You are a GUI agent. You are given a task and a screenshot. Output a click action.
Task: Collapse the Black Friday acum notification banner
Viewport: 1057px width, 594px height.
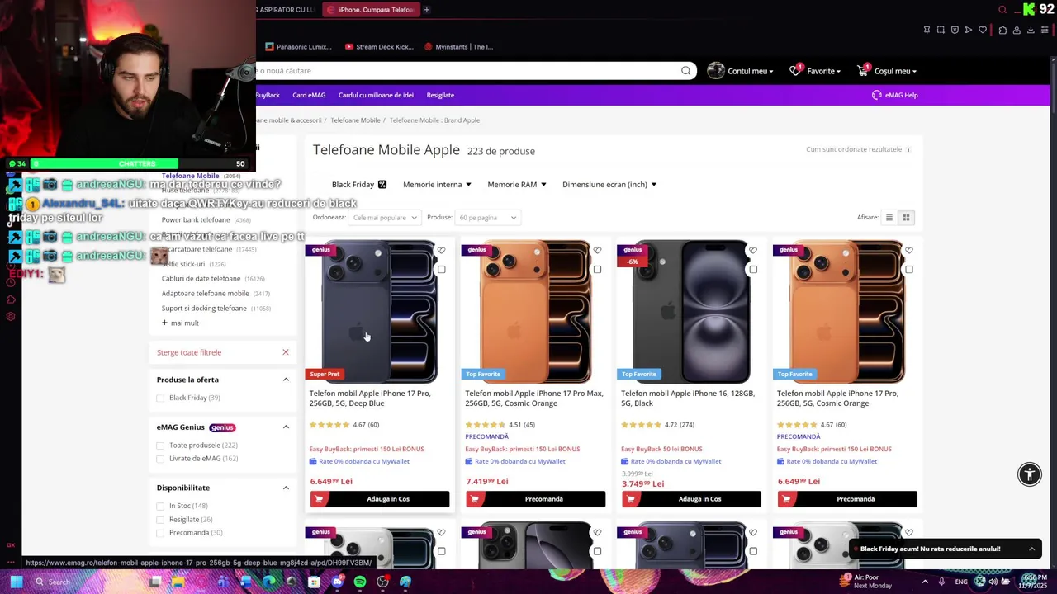click(1031, 549)
